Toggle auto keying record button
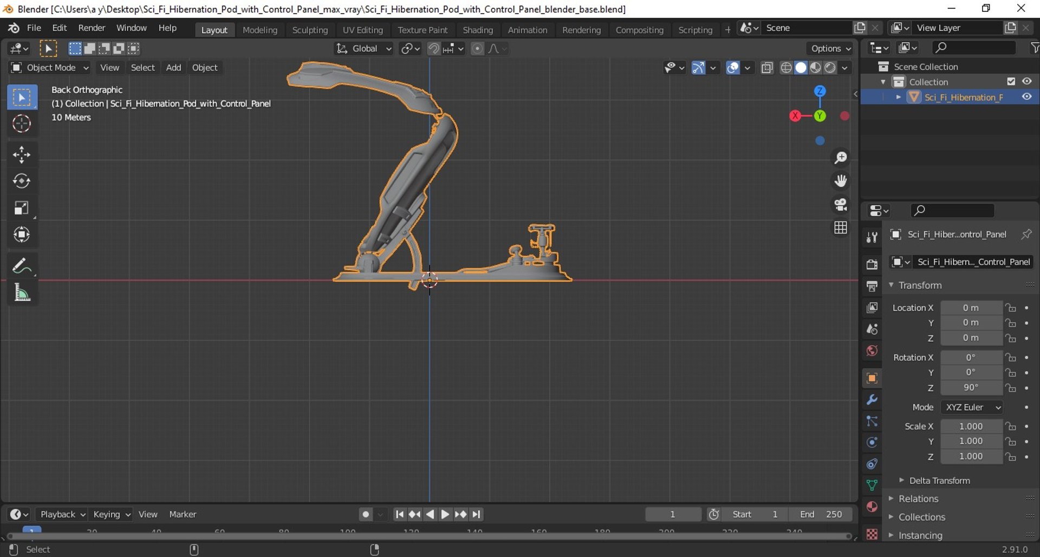This screenshot has height=557, width=1040. pos(366,514)
